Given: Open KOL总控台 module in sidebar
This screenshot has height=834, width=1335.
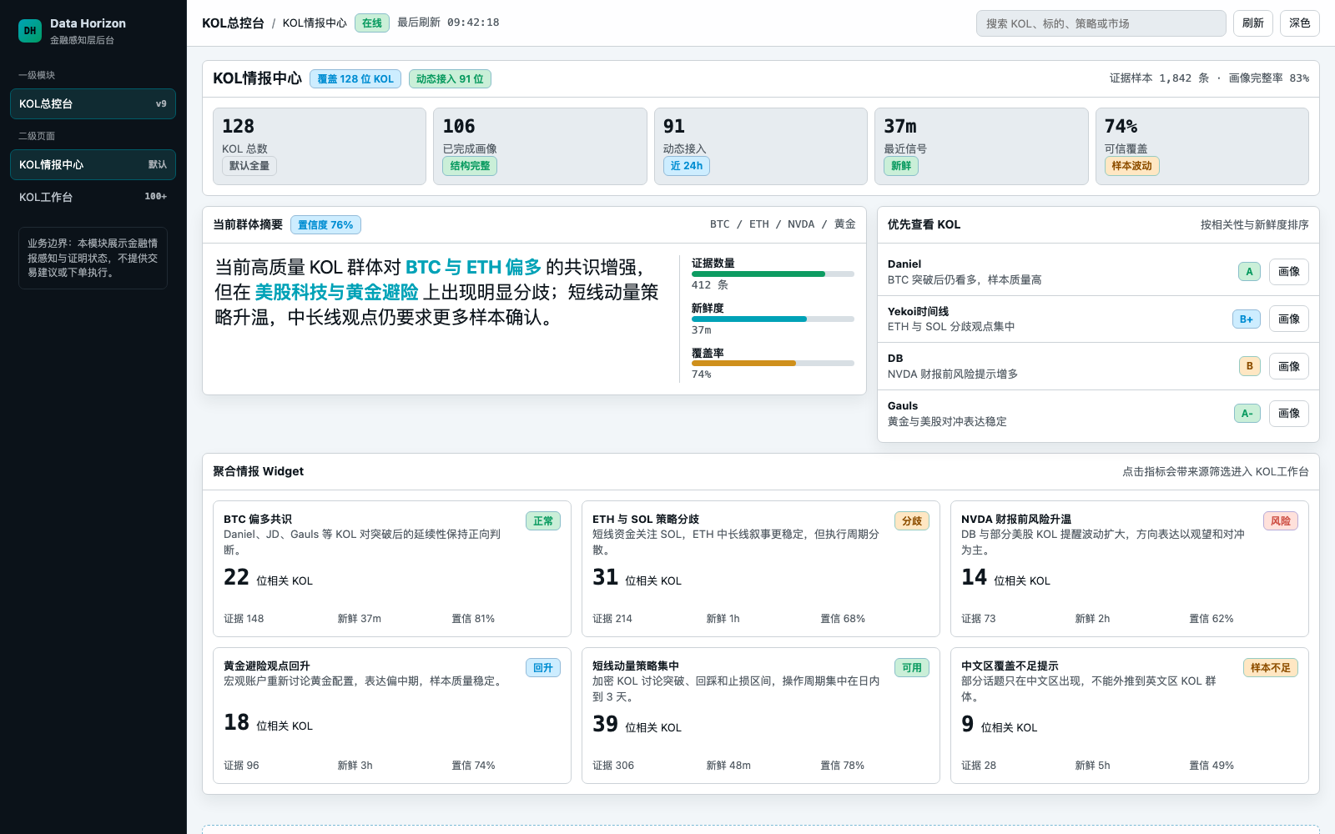Looking at the screenshot, I should [x=93, y=103].
